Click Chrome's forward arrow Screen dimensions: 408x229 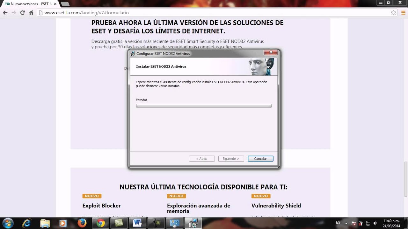(14, 13)
